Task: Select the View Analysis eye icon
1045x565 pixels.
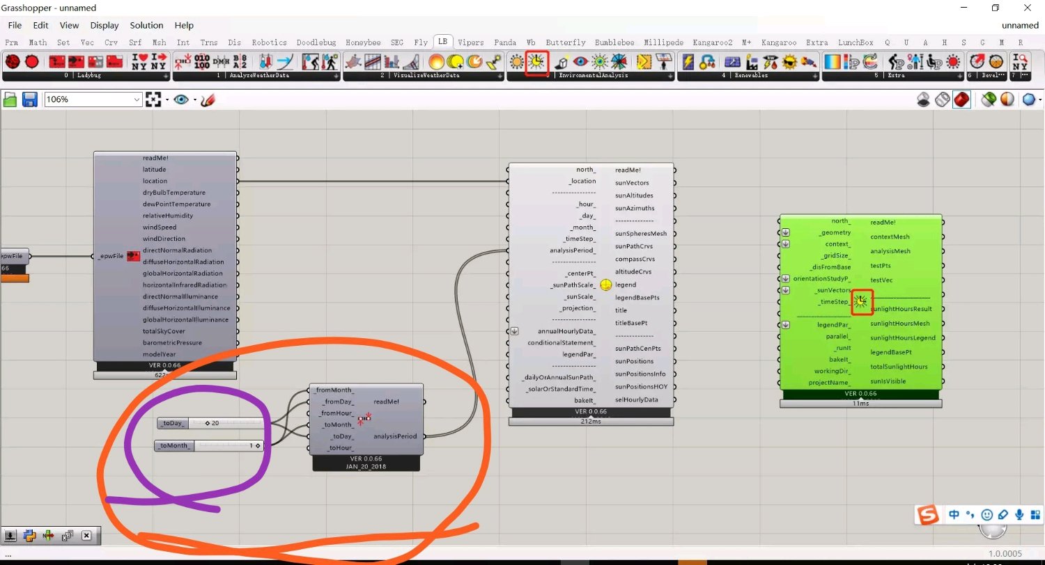Action: [x=580, y=62]
